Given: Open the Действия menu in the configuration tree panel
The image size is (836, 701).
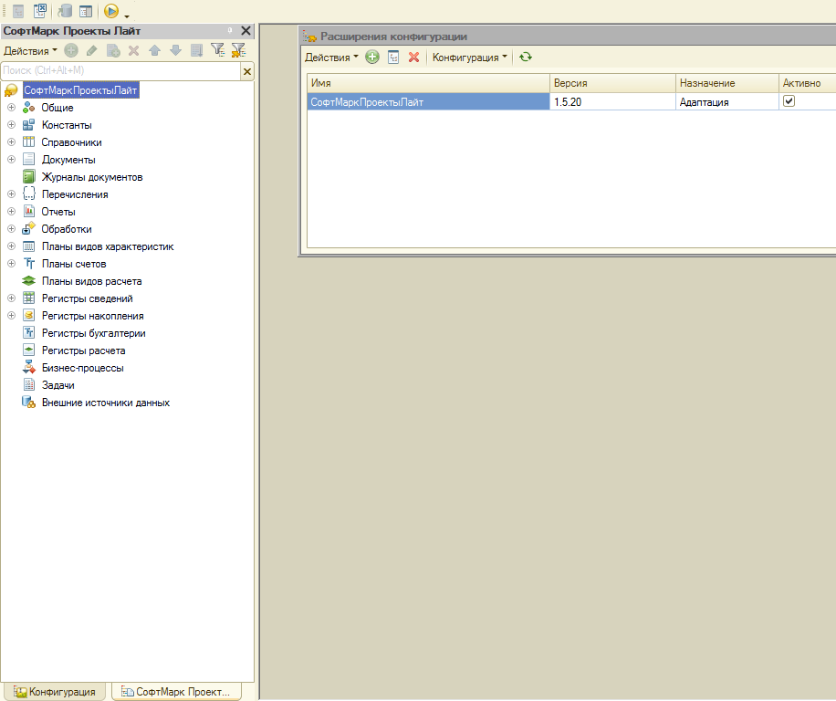Looking at the screenshot, I should pos(30,50).
